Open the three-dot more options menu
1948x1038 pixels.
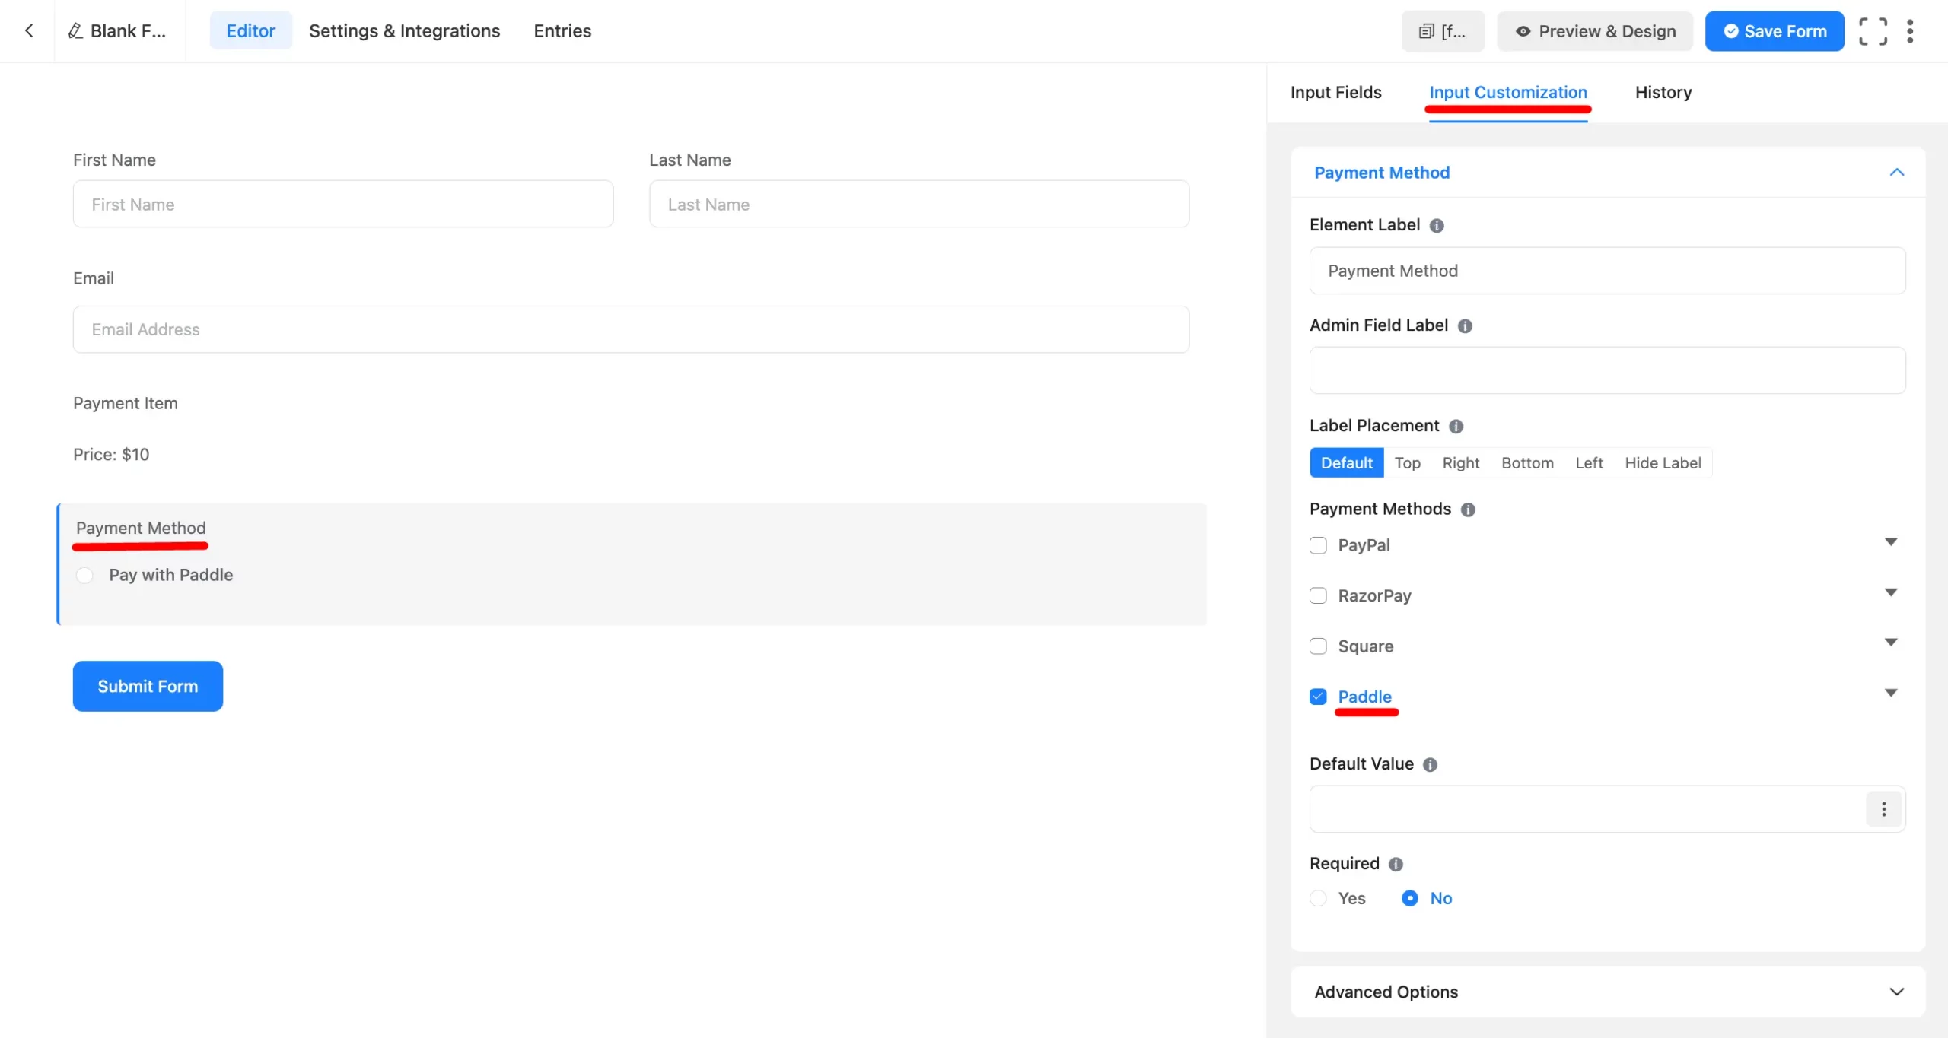tap(1910, 31)
